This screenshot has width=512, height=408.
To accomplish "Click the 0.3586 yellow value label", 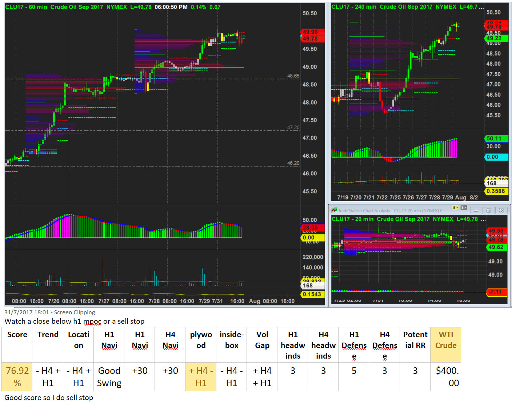I will tap(497, 191).
